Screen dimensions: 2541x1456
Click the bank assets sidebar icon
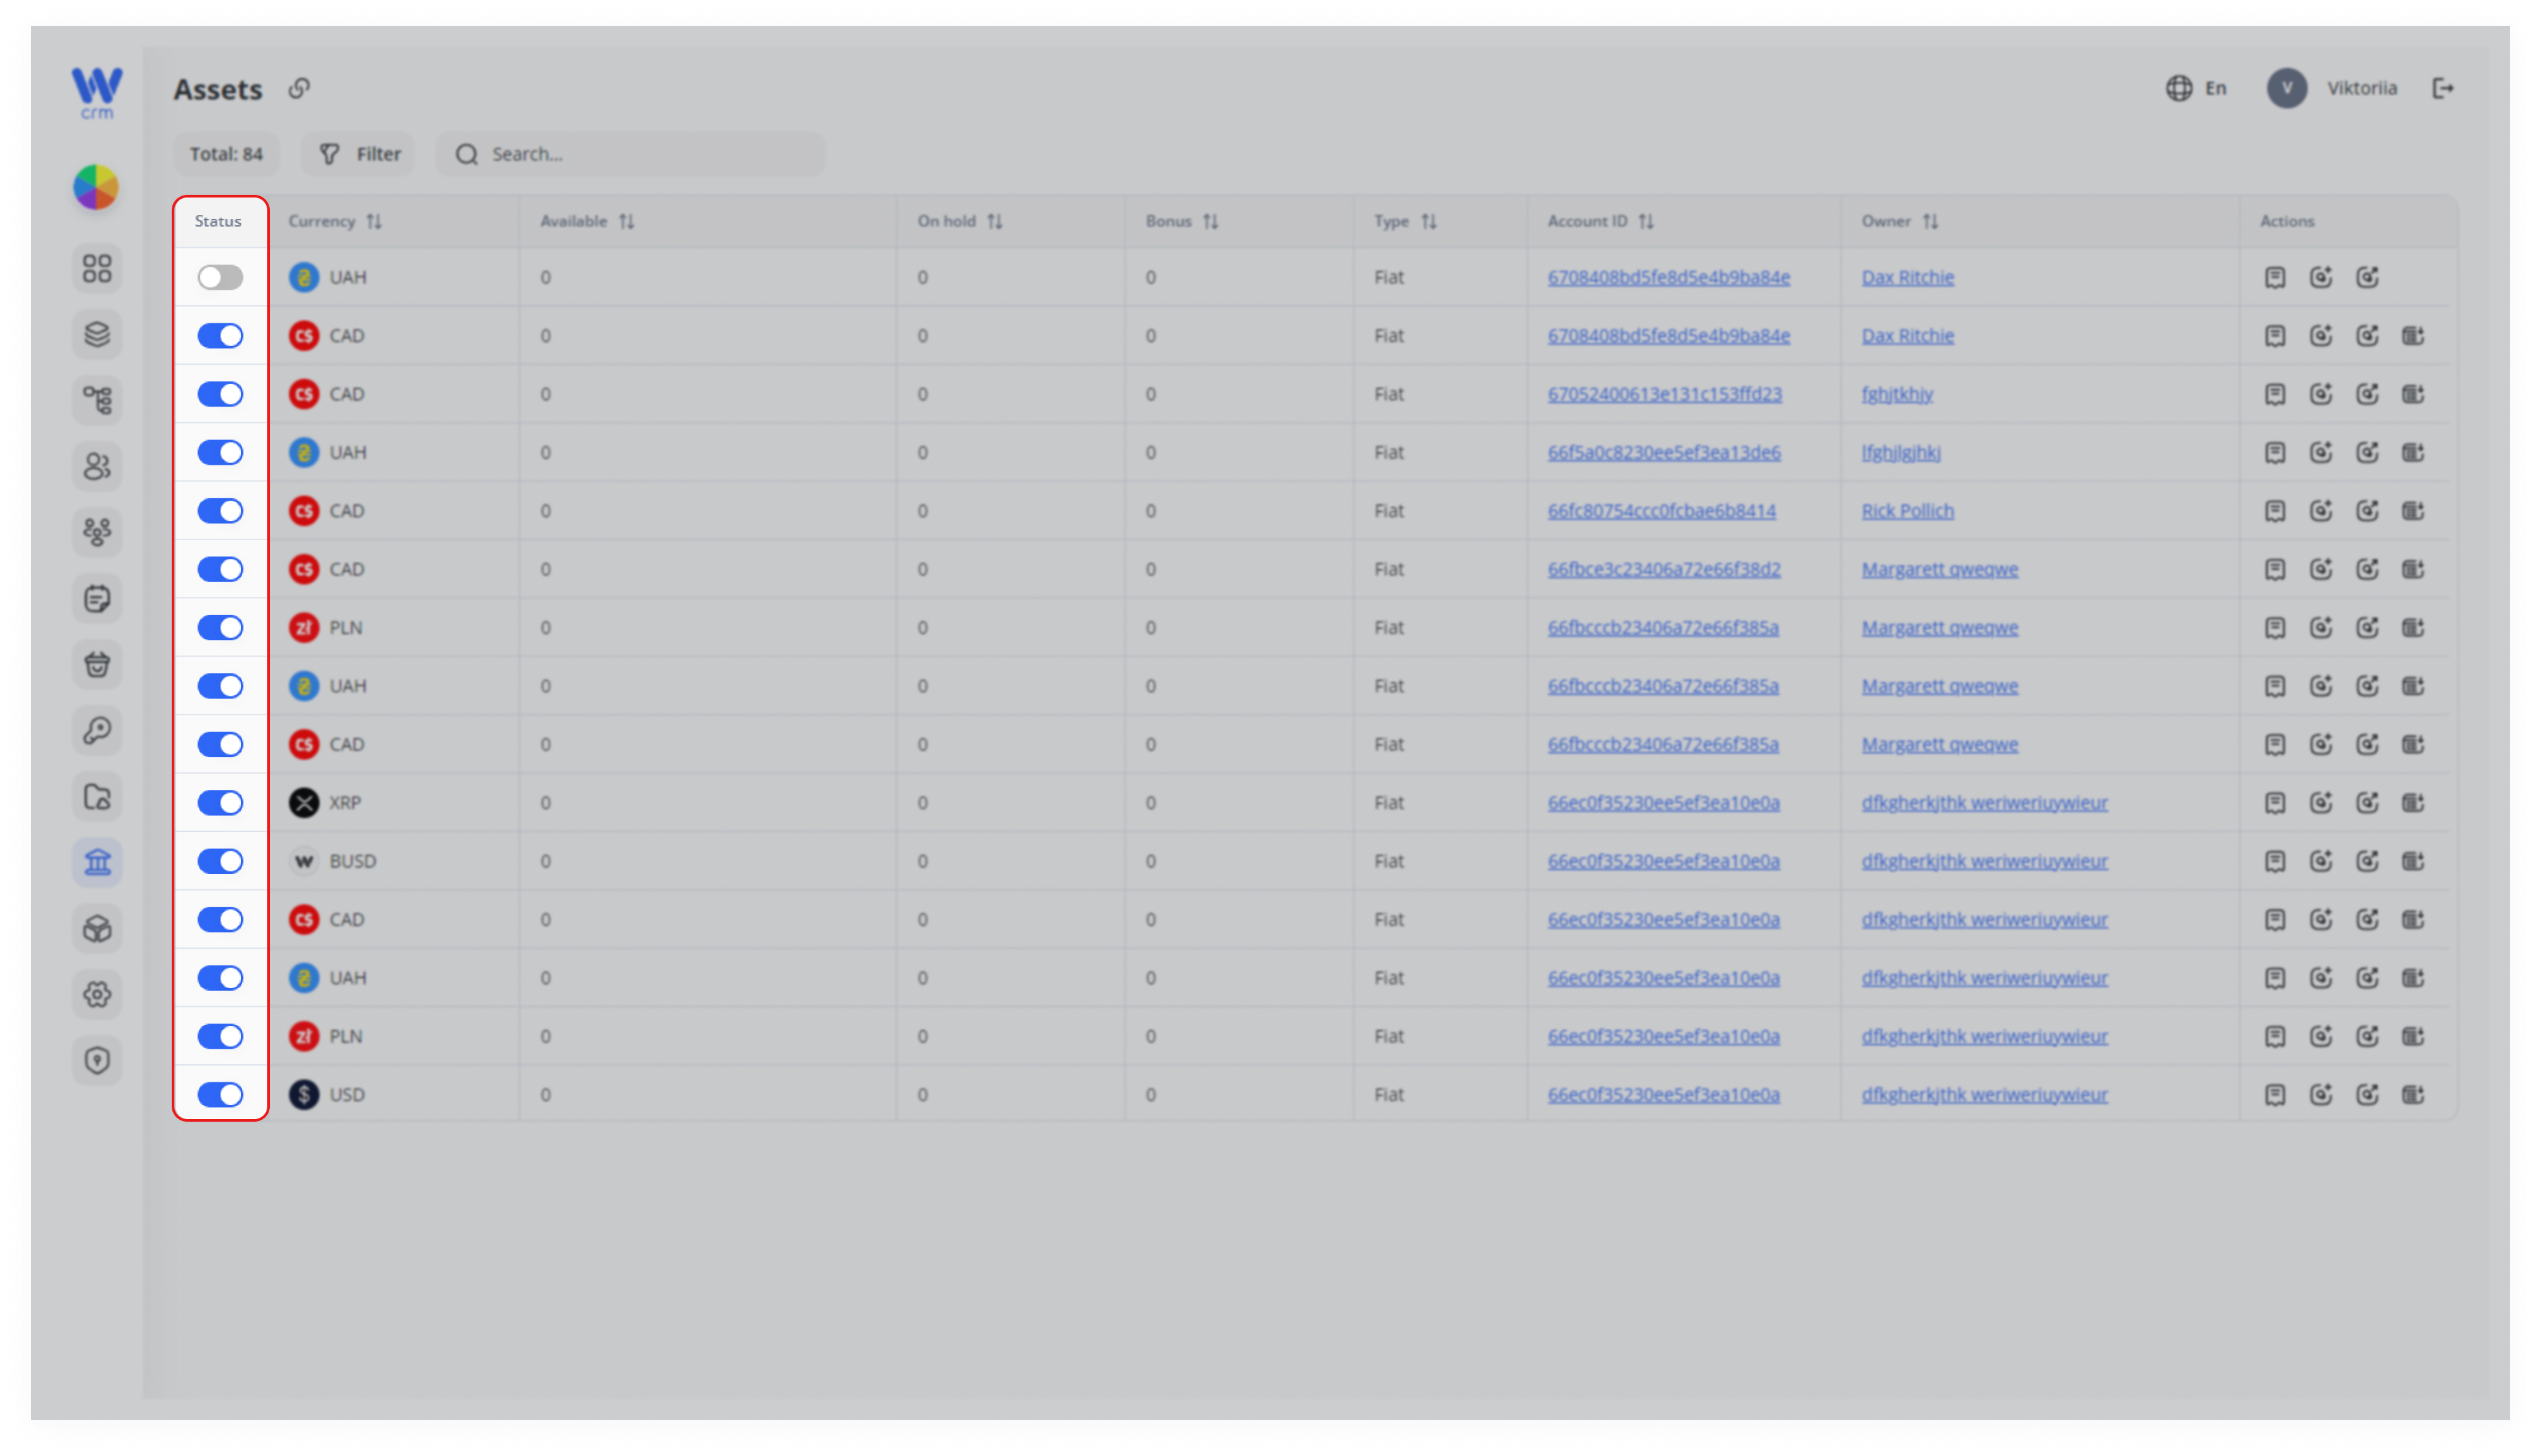[x=97, y=862]
